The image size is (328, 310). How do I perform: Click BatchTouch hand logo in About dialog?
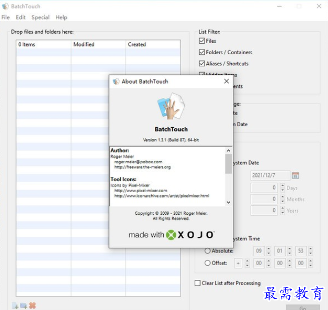click(x=171, y=106)
